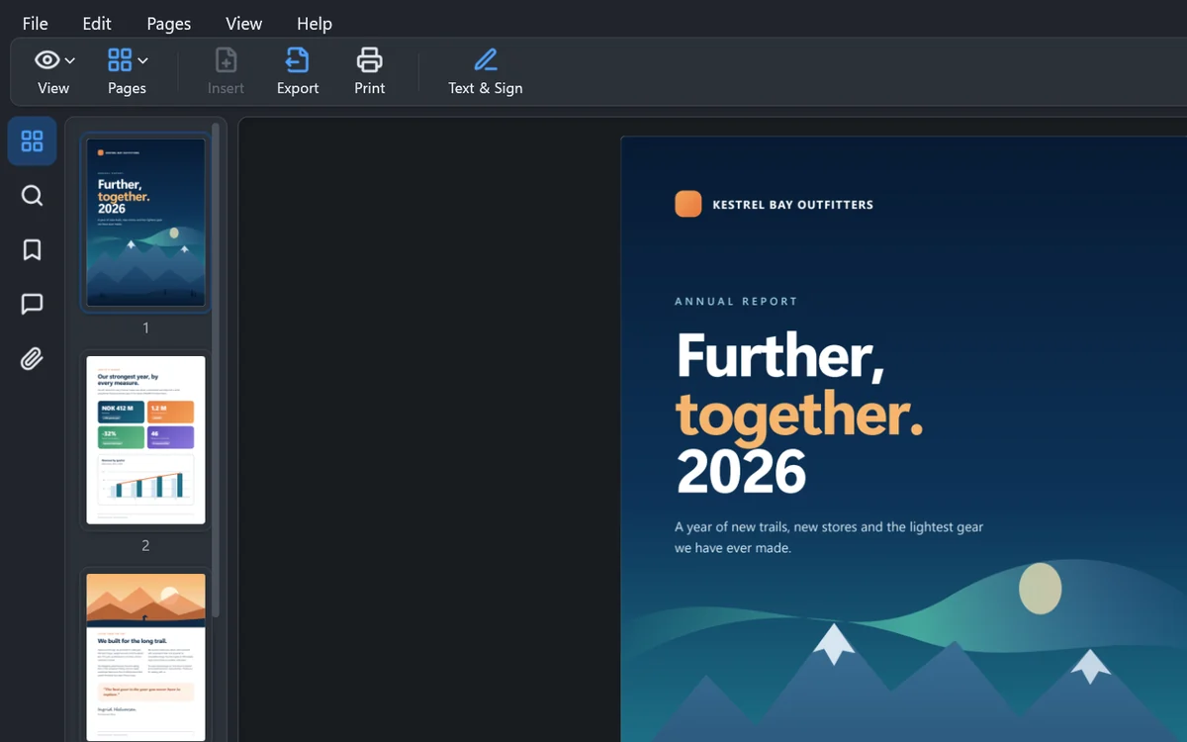This screenshot has height=742, width=1187.
Task: Click the 'ANNUAL REPORT' heading text
Action: [x=736, y=301]
